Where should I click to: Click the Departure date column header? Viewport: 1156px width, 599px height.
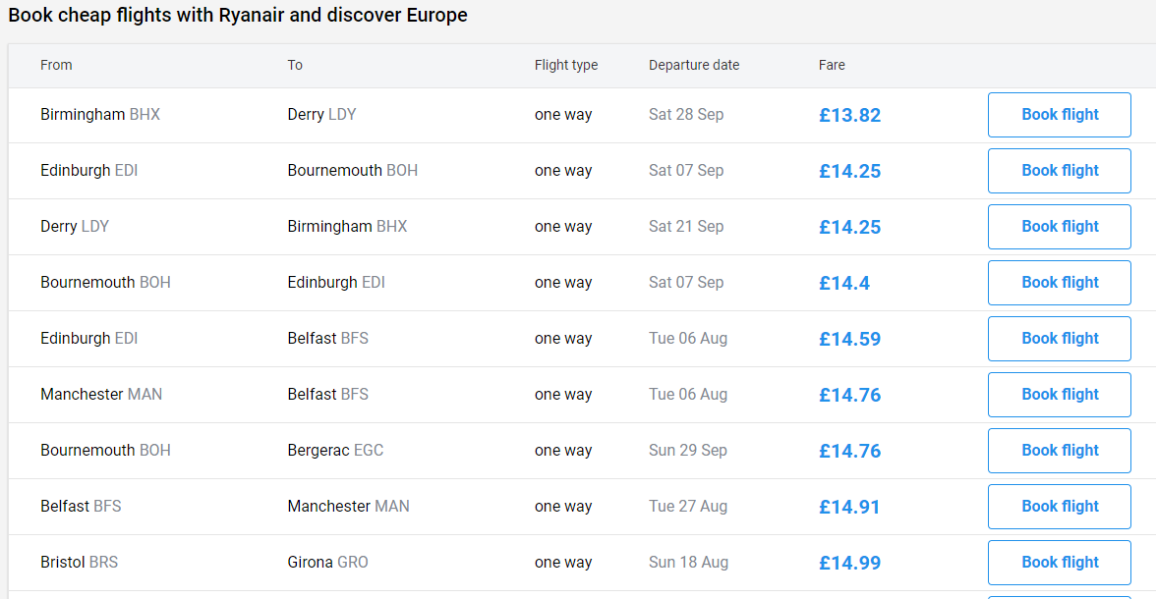click(x=694, y=65)
